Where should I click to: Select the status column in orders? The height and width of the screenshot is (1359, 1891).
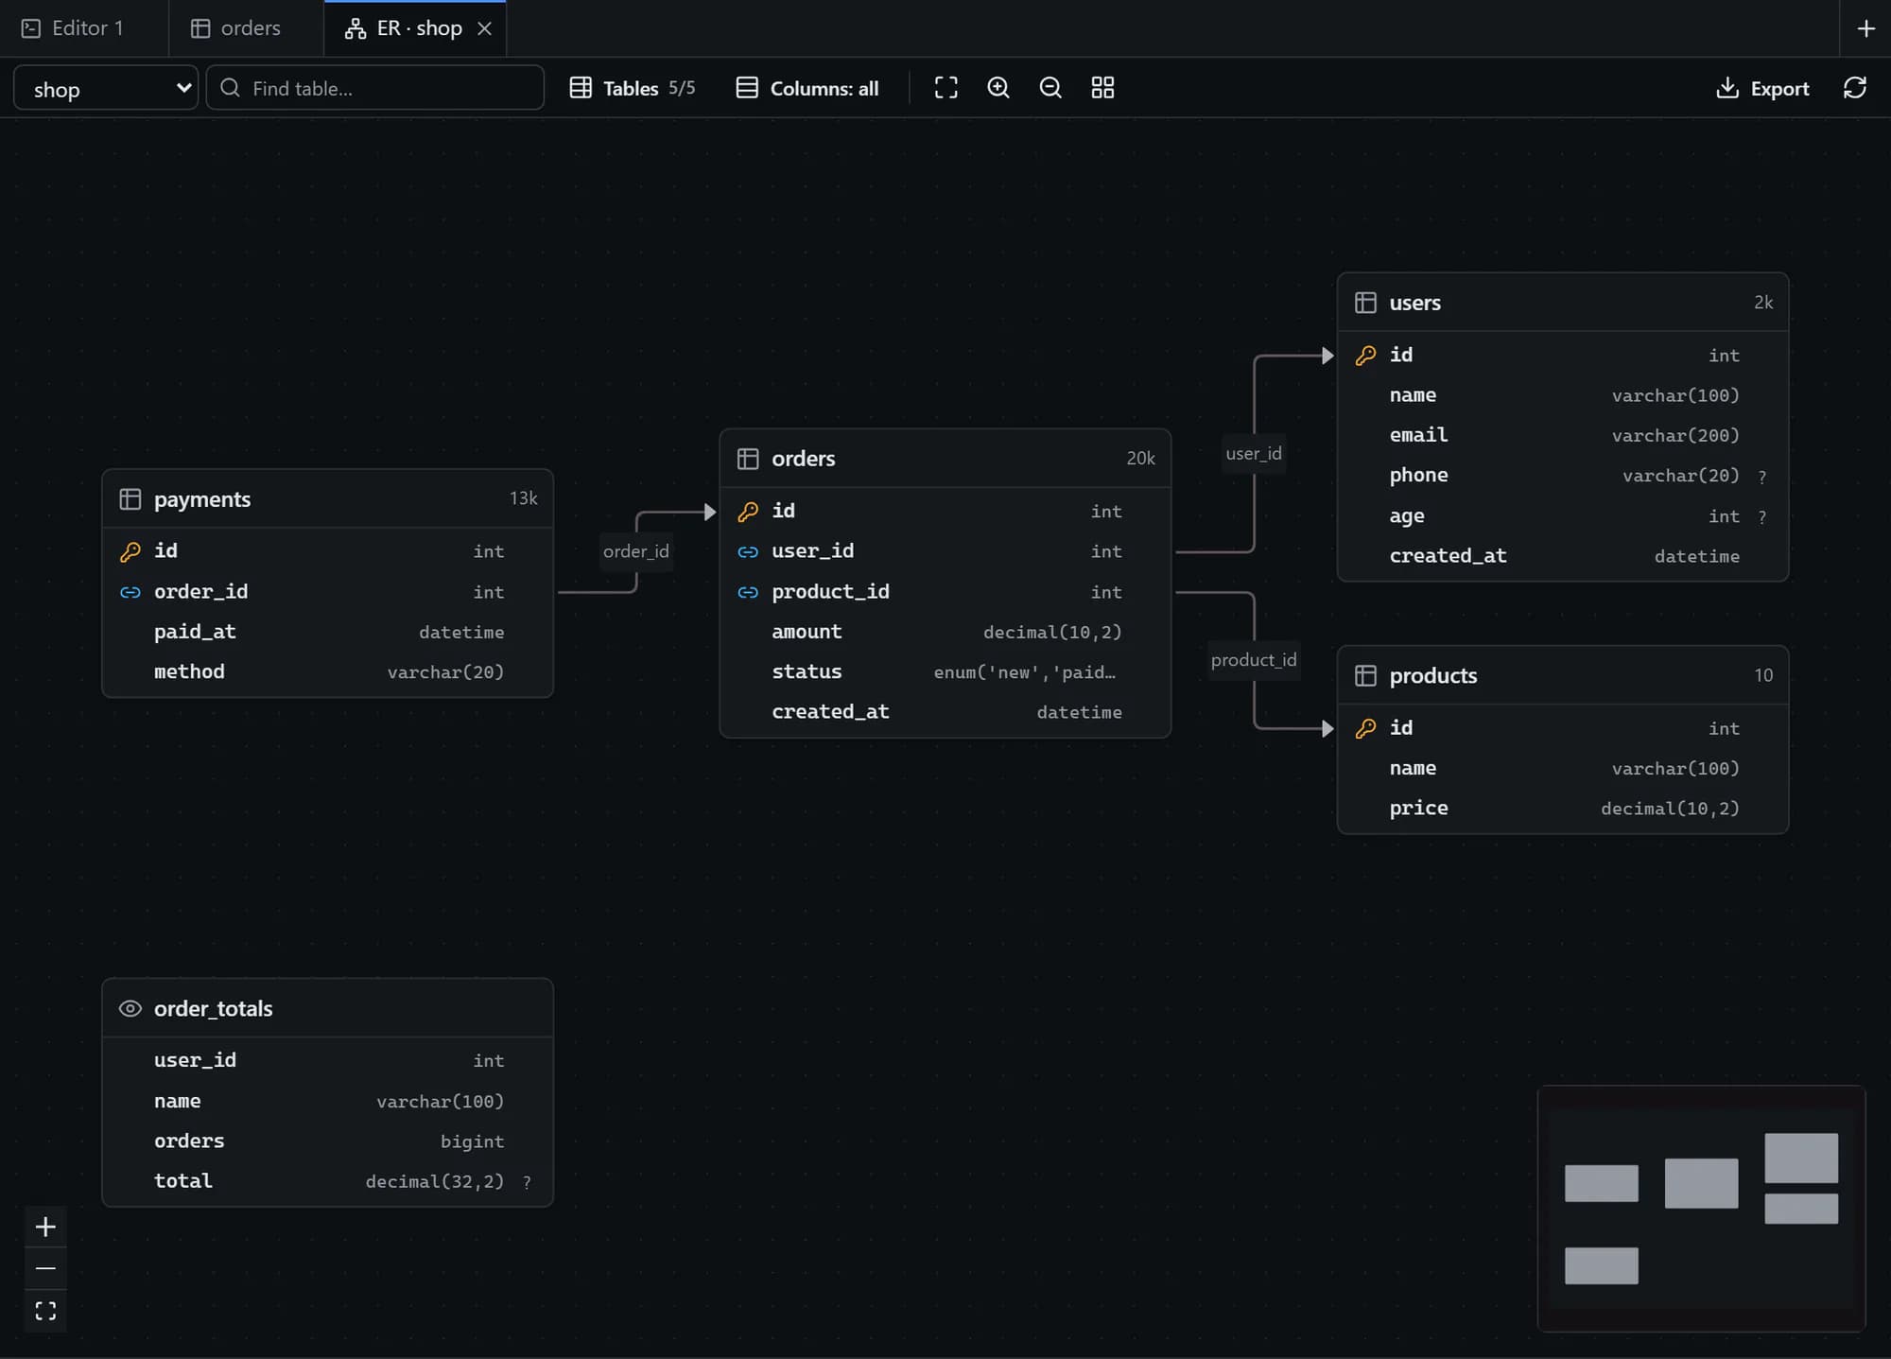tap(945, 672)
